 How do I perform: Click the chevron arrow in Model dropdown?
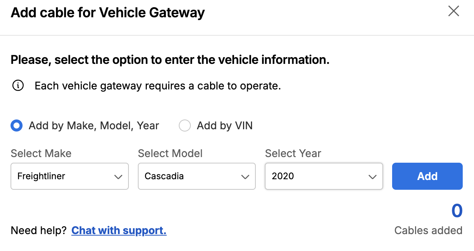[245, 177]
